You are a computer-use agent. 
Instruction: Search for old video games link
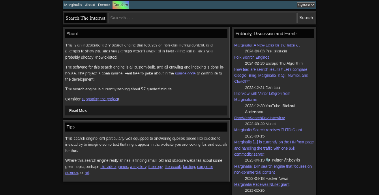coord(114,167)
